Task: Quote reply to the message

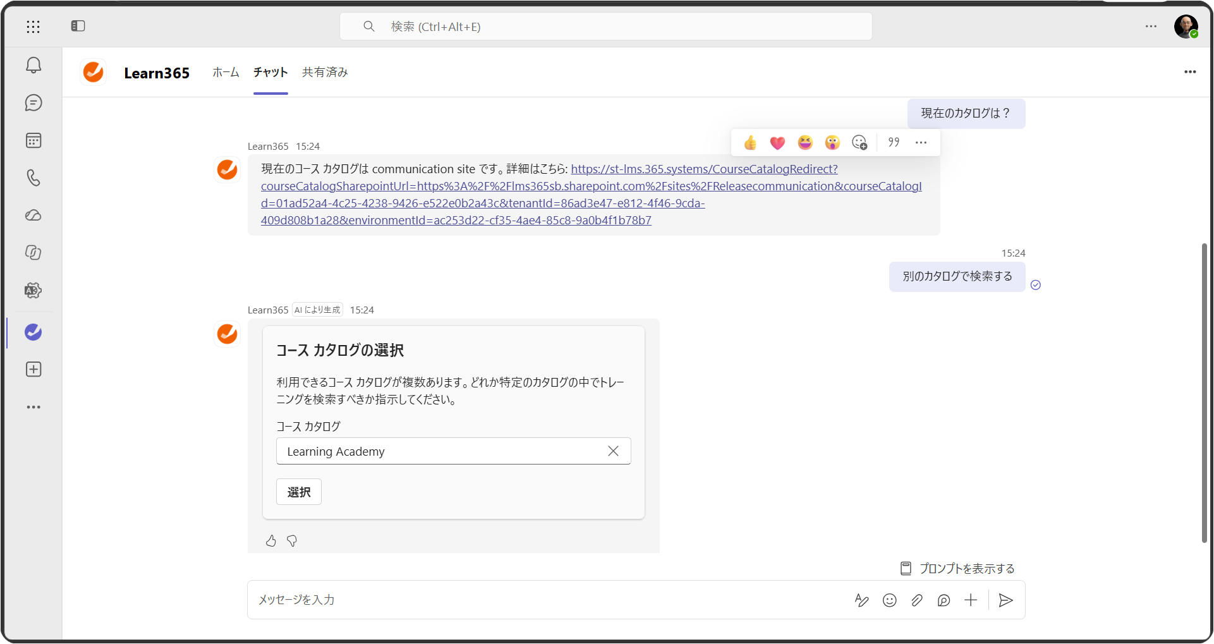Action: 894,142
